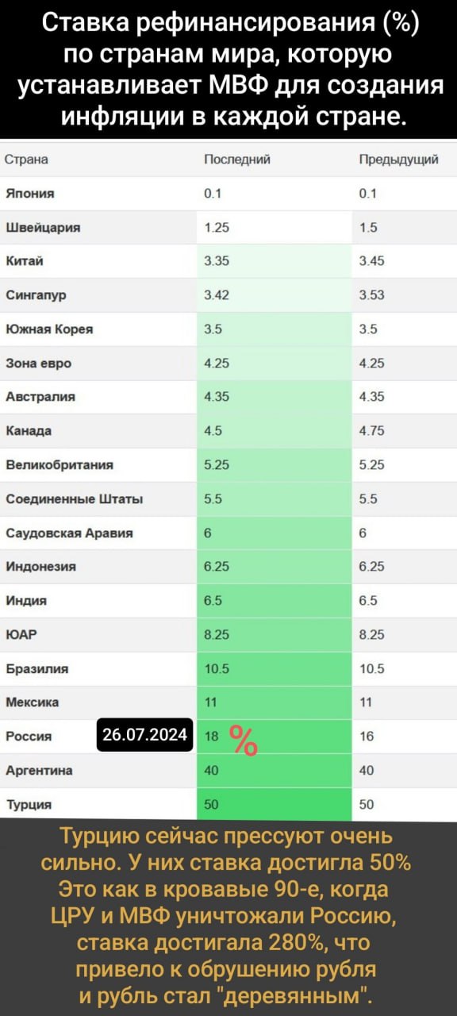Image resolution: width=457 pixels, height=1016 pixels.
Task: Click the red percent symbol
Action: coord(244,741)
